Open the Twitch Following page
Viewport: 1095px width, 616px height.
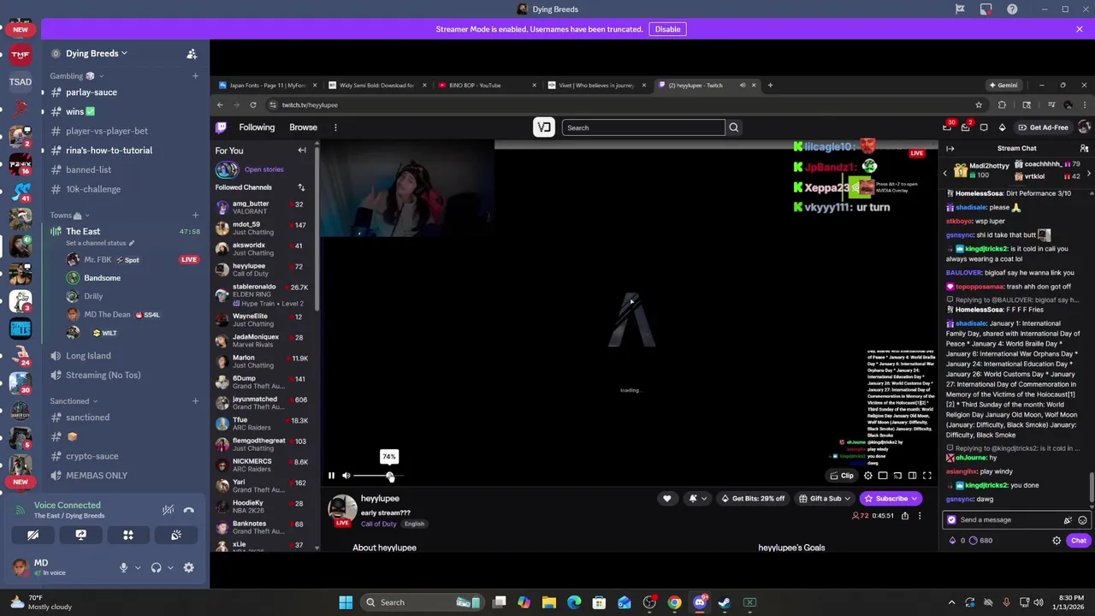(x=257, y=127)
